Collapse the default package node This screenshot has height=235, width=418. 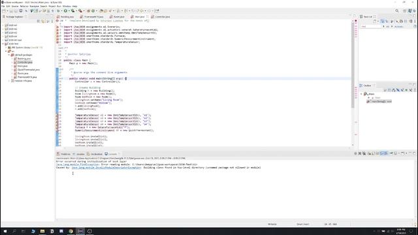pyautogui.click(x=9, y=55)
